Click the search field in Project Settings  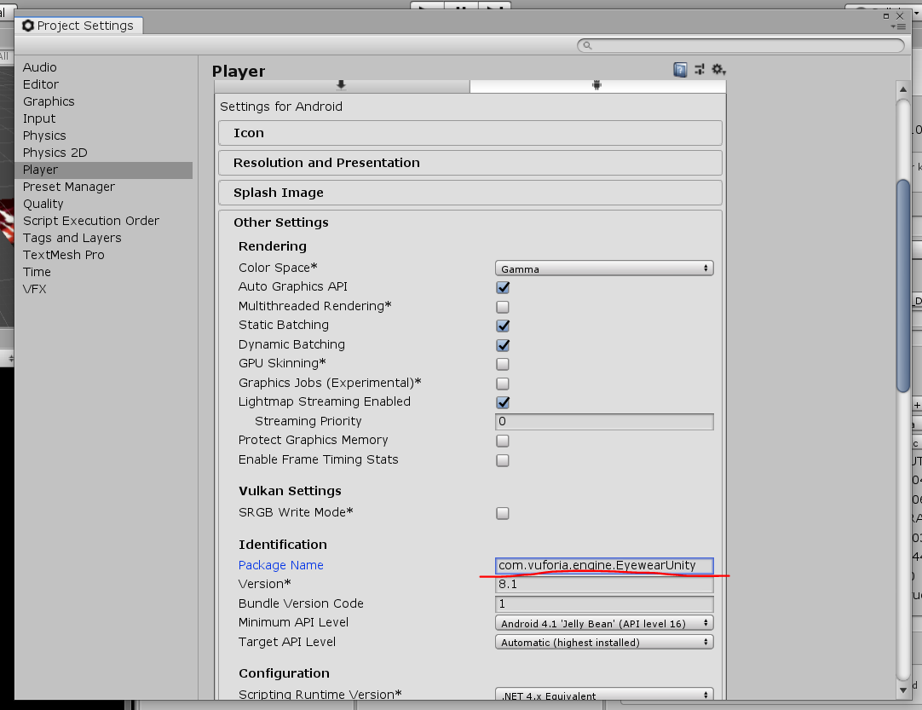click(740, 45)
